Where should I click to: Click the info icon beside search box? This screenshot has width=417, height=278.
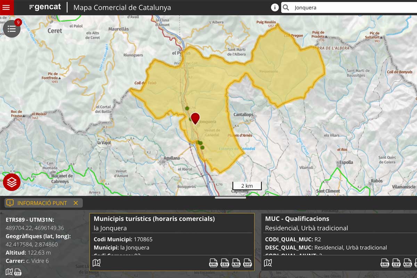coord(275,8)
